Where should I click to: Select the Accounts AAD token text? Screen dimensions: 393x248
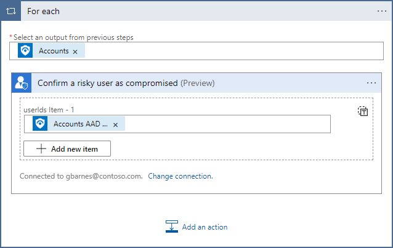80,124
